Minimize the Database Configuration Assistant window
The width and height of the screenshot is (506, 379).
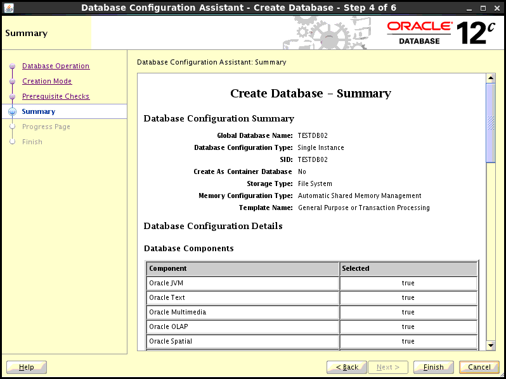(469, 8)
